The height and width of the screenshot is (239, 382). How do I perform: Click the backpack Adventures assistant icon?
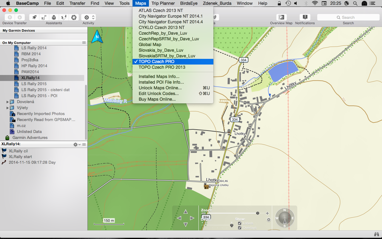click(x=54, y=17)
